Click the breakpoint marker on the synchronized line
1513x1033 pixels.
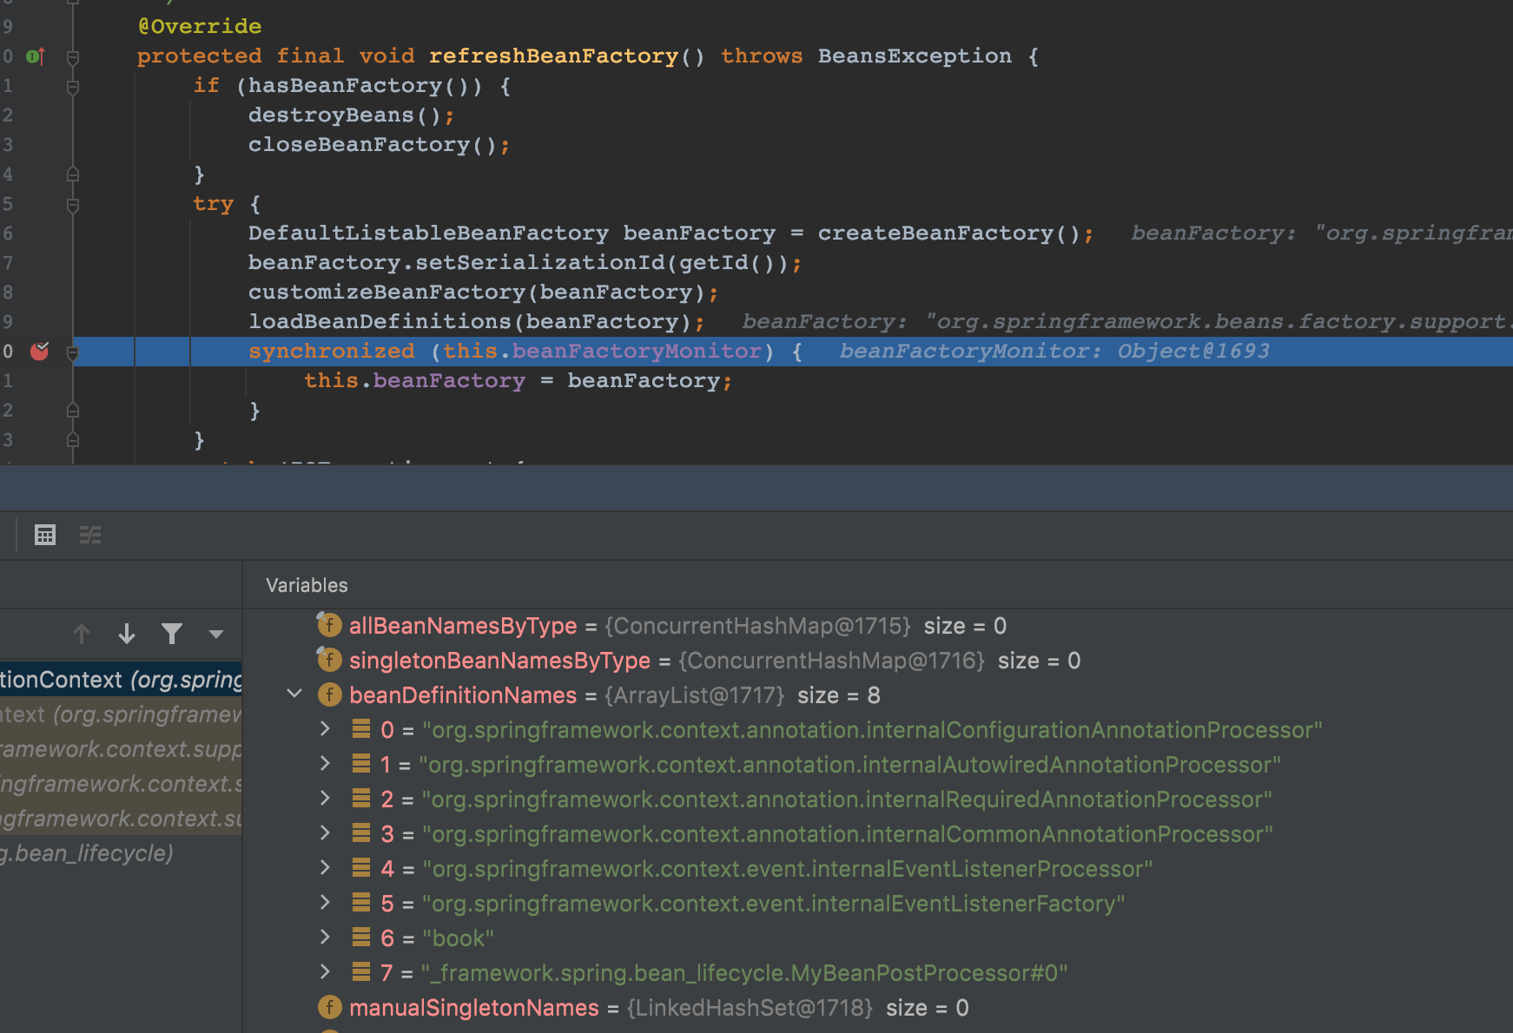coord(39,352)
